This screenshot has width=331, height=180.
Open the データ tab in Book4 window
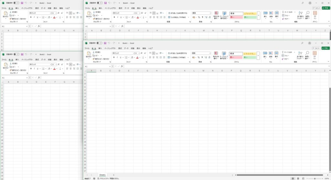[x=126, y=8]
